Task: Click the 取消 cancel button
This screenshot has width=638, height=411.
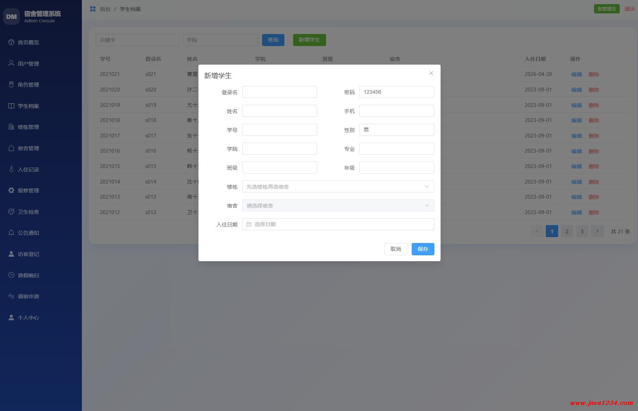Action: (x=396, y=249)
